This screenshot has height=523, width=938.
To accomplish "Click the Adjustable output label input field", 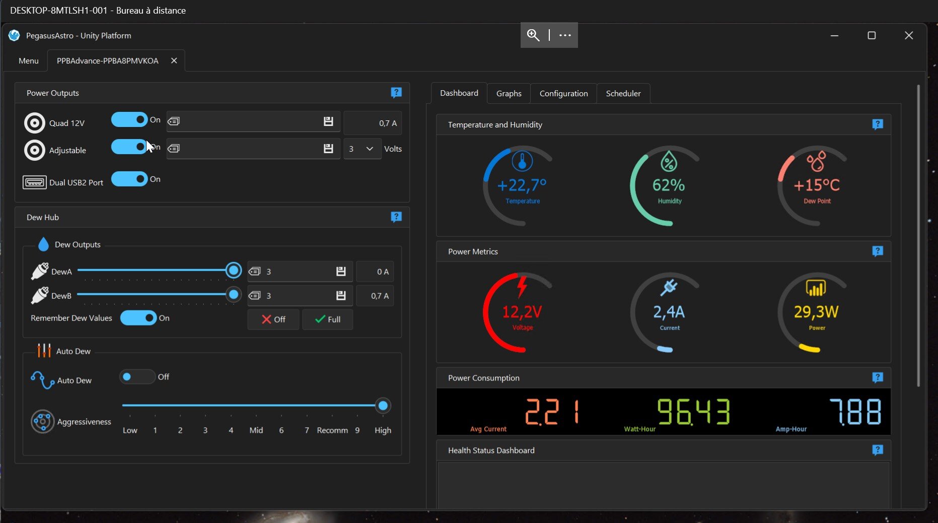I will 253,149.
